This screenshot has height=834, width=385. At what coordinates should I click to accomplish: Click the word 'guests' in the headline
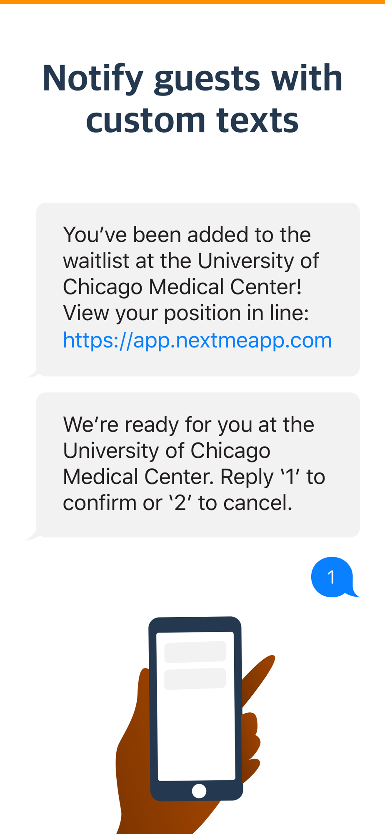[x=207, y=79]
